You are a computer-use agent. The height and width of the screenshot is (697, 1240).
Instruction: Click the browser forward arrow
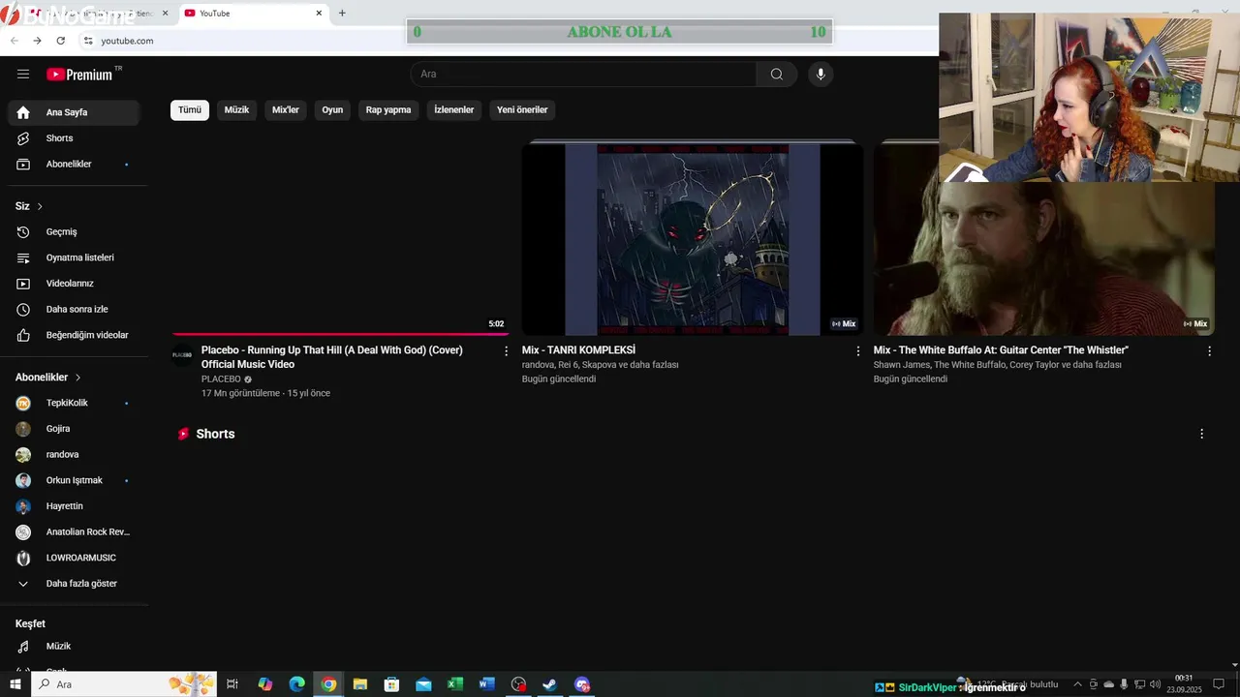tap(37, 41)
